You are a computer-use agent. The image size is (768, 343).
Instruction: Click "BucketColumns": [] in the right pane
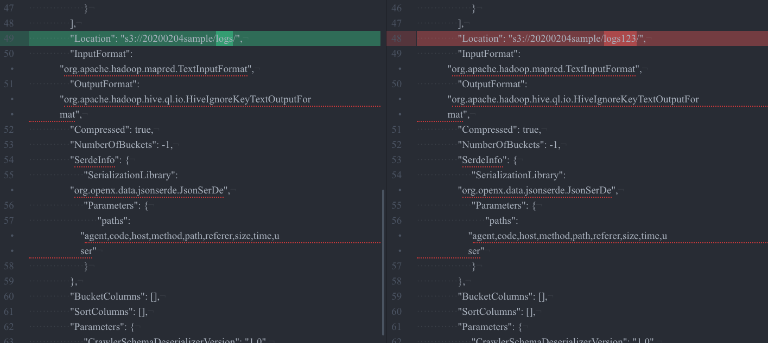coord(503,296)
